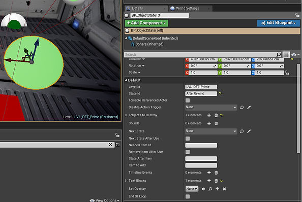
Task: Open Edit Blueprint menu button
Action: coord(278,23)
